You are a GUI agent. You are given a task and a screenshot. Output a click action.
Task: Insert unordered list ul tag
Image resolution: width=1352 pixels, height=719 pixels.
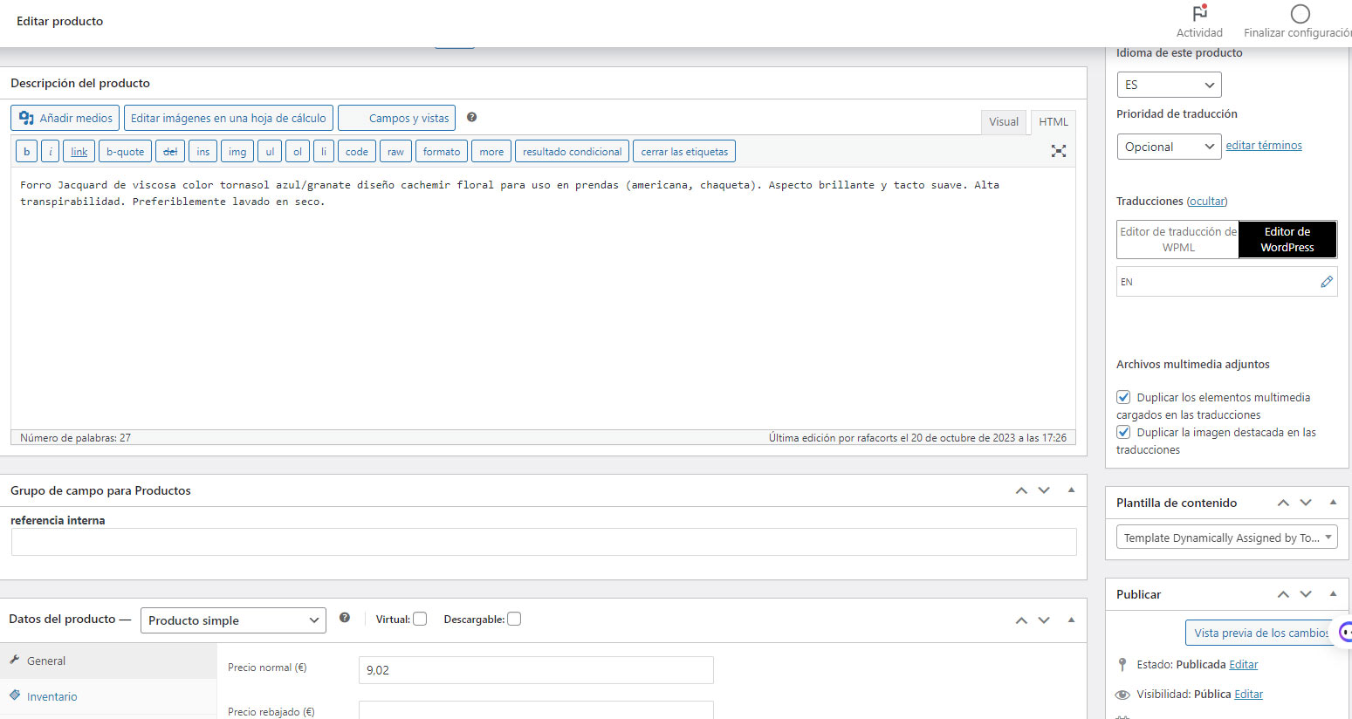(270, 152)
